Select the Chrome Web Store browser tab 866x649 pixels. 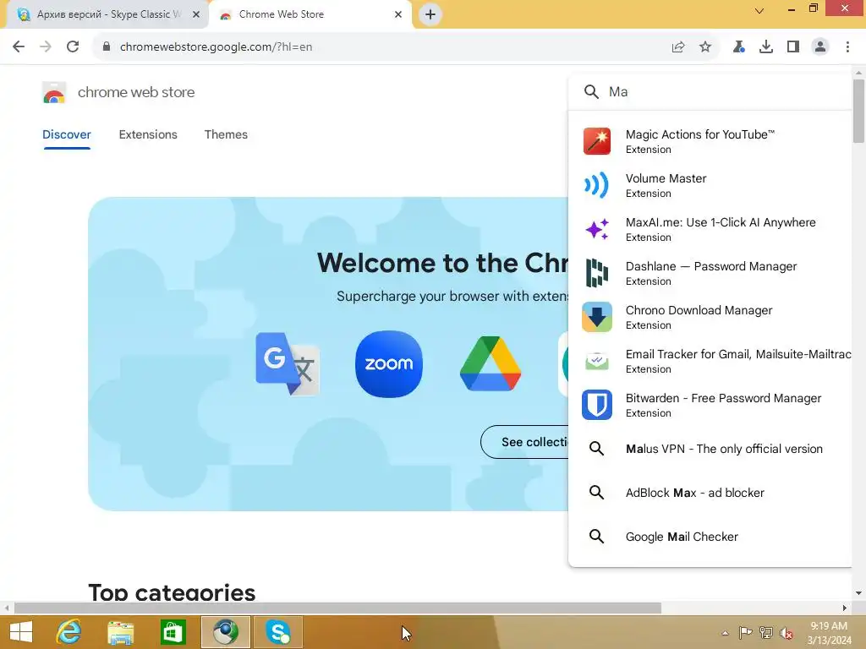pos(310,14)
